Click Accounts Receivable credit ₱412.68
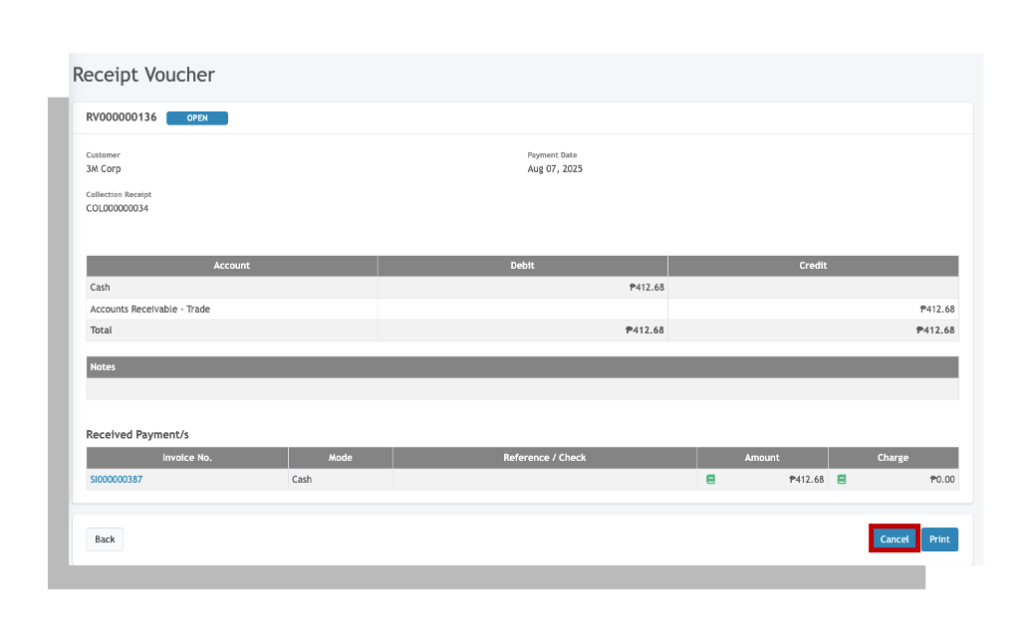The height and width of the screenshot is (642, 1033). tap(936, 309)
